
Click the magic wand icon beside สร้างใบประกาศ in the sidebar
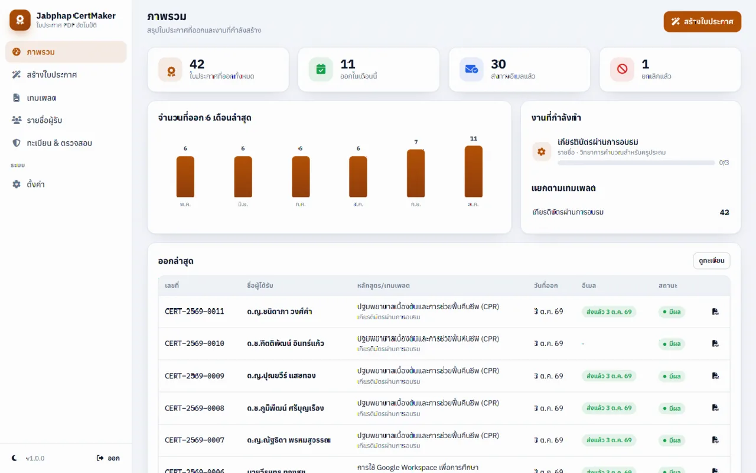pyautogui.click(x=17, y=74)
